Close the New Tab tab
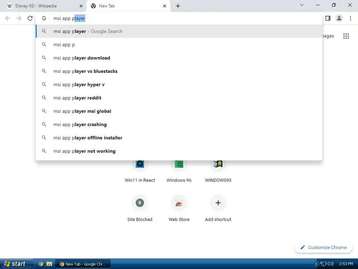The height and width of the screenshot is (269, 358). (x=165, y=6)
